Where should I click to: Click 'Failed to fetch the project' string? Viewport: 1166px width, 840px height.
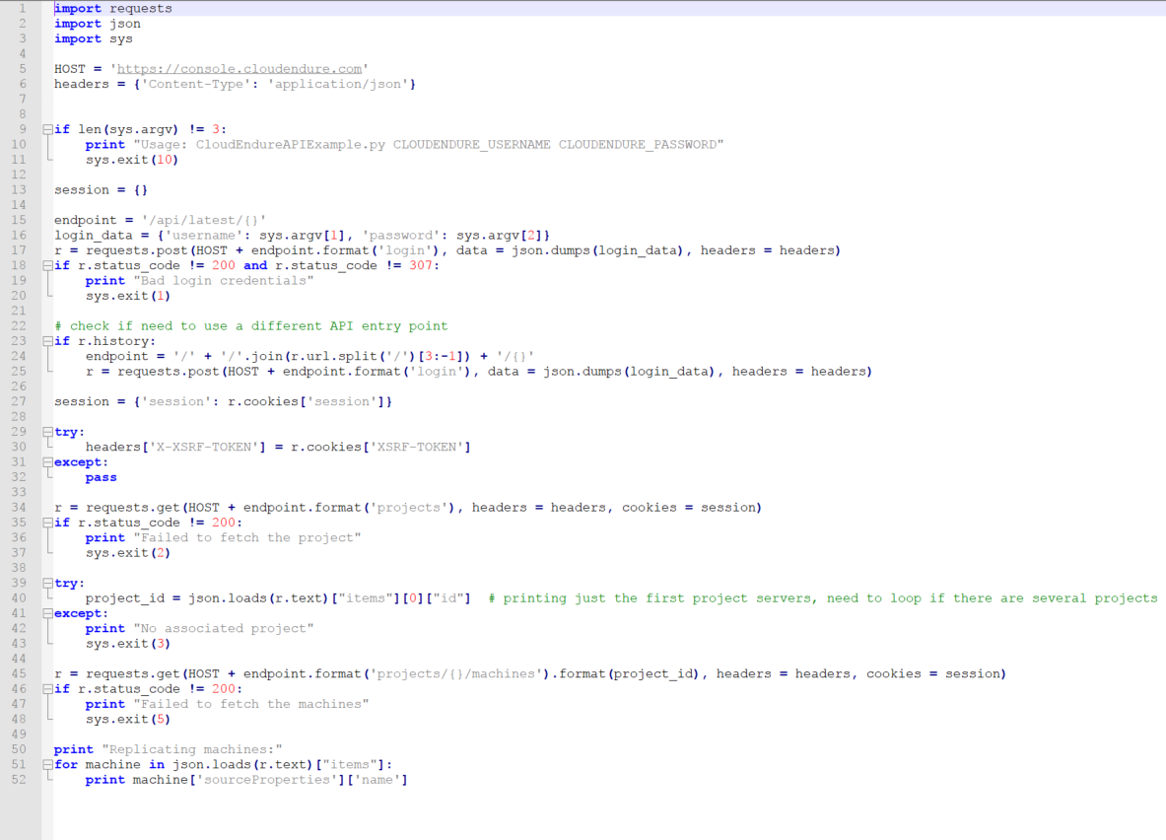click(246, 538)
